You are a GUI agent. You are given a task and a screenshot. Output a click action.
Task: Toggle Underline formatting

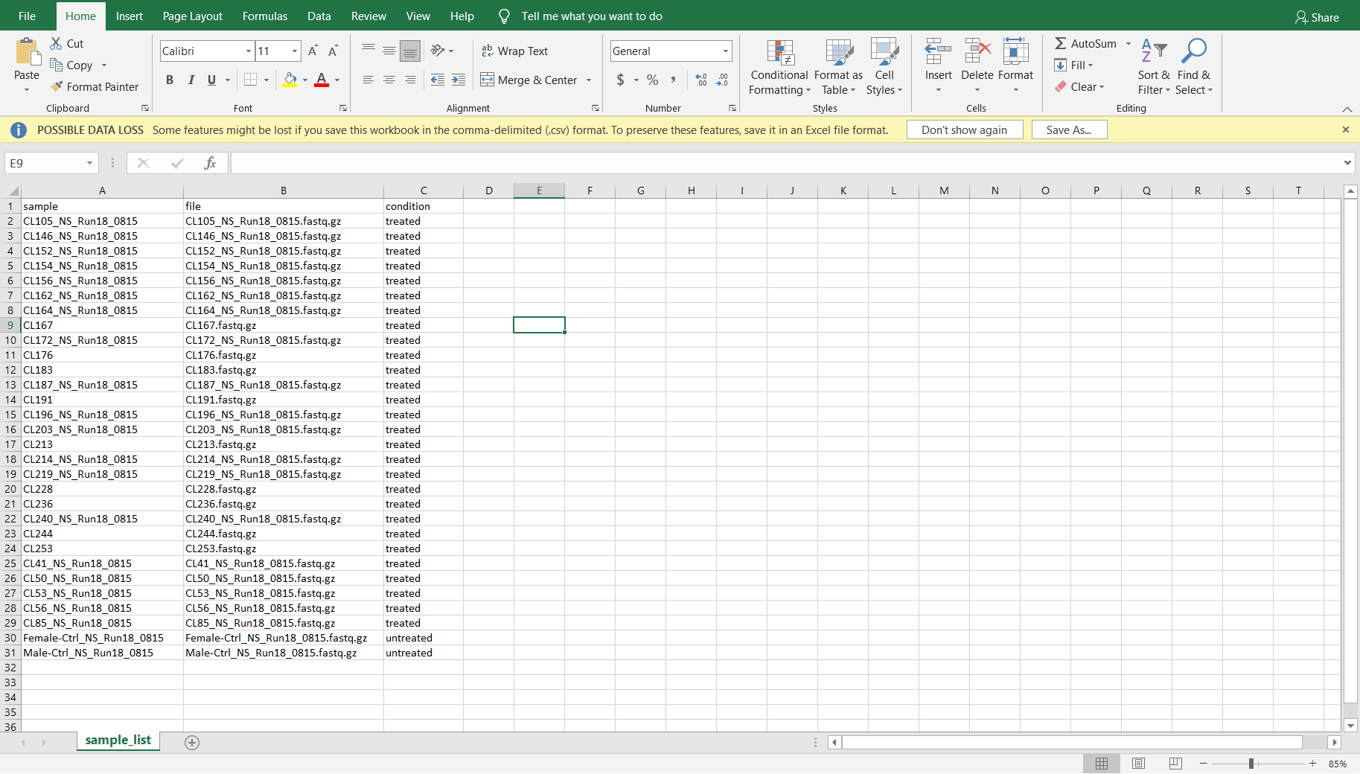tap(211, 80)
